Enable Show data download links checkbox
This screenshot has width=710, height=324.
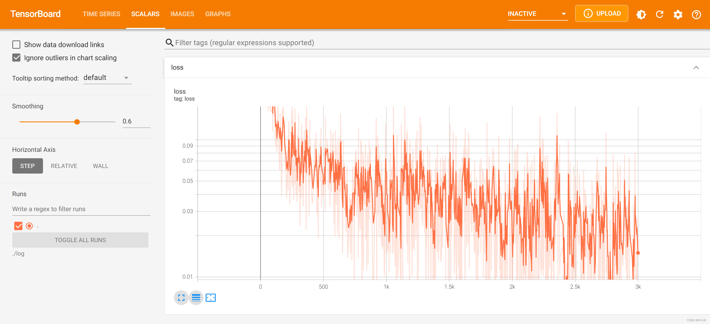click(x=16, y=45)
